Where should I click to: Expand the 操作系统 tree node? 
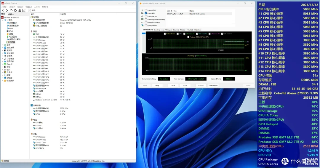pyautogui.click(x=2, y=48)
